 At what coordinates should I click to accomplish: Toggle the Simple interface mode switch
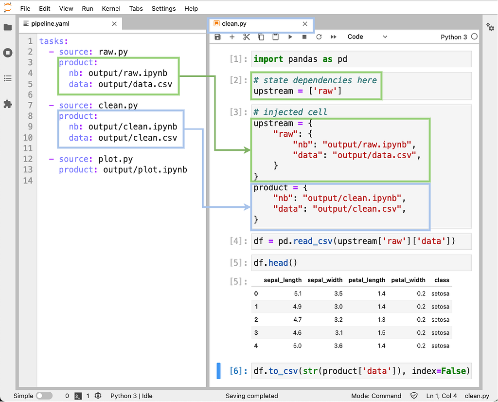tap(44, 396)
